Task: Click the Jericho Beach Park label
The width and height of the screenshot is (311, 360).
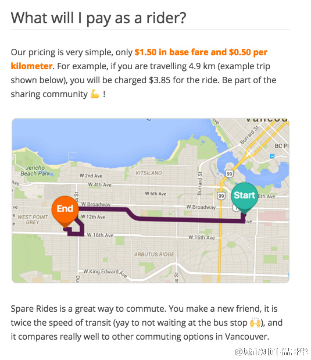Action: 35,170
